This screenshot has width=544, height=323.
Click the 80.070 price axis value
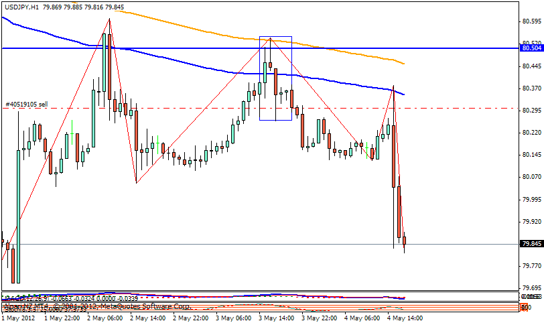532,177
